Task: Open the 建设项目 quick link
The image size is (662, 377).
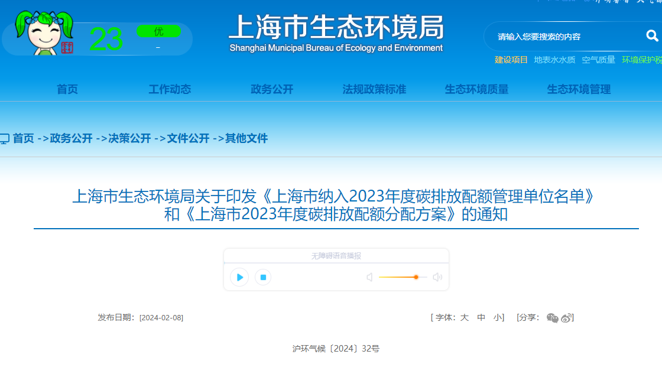Action: click(510, 60)
